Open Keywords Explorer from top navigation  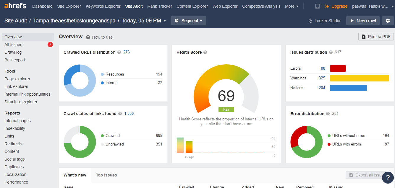pyautogui.click(x=103, y=6)
